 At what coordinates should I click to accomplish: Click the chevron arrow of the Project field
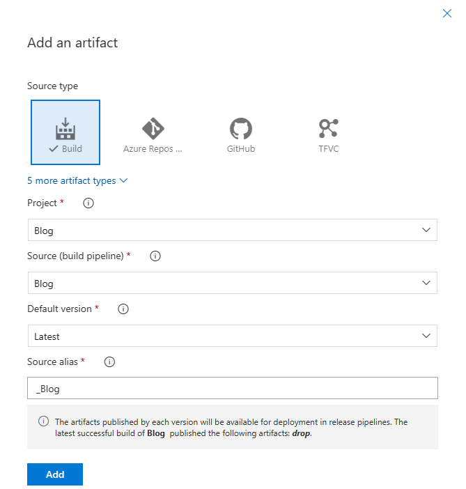[426, 231]
